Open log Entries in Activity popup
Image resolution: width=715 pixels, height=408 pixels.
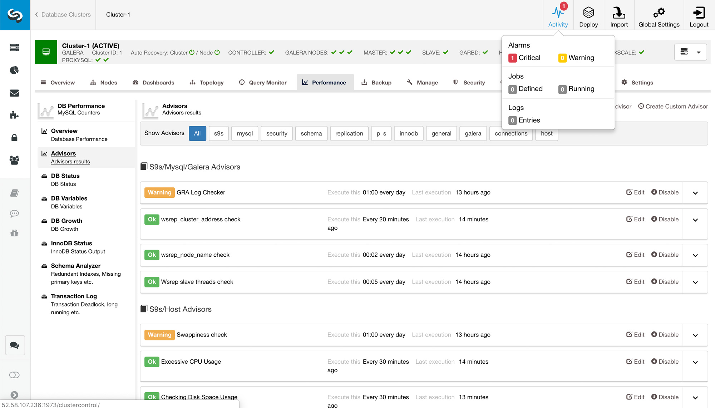click(x=524, y=120)
